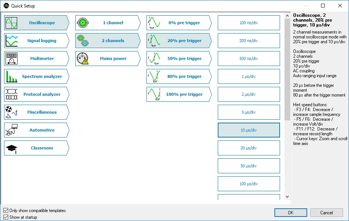Select the Multimeter icon
Viewport: 349px width, 221px height.
11,59
